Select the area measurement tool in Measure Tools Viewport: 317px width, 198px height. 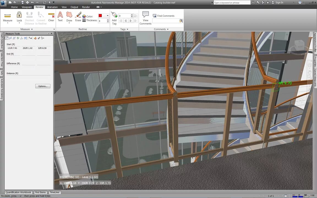click(25, 38)
